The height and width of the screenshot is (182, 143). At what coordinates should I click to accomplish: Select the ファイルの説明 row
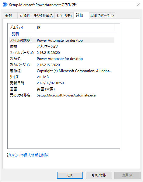pyautogui.click(x=62, y=40)
